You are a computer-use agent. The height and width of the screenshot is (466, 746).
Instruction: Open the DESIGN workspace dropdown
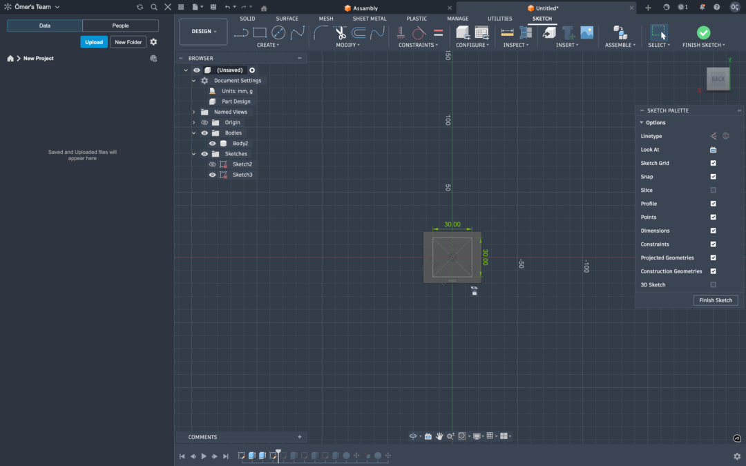204,31
